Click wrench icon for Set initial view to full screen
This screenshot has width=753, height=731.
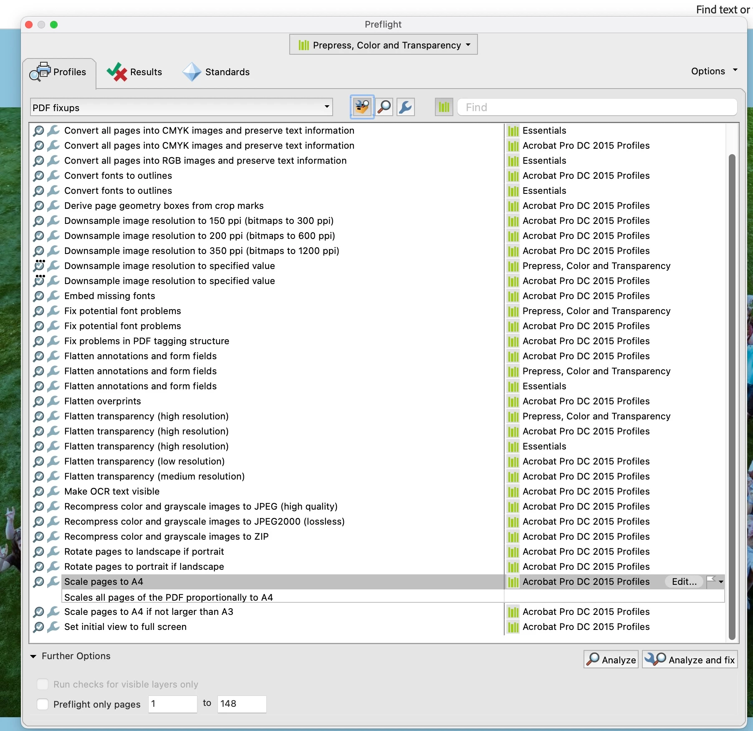coord(53,627)
